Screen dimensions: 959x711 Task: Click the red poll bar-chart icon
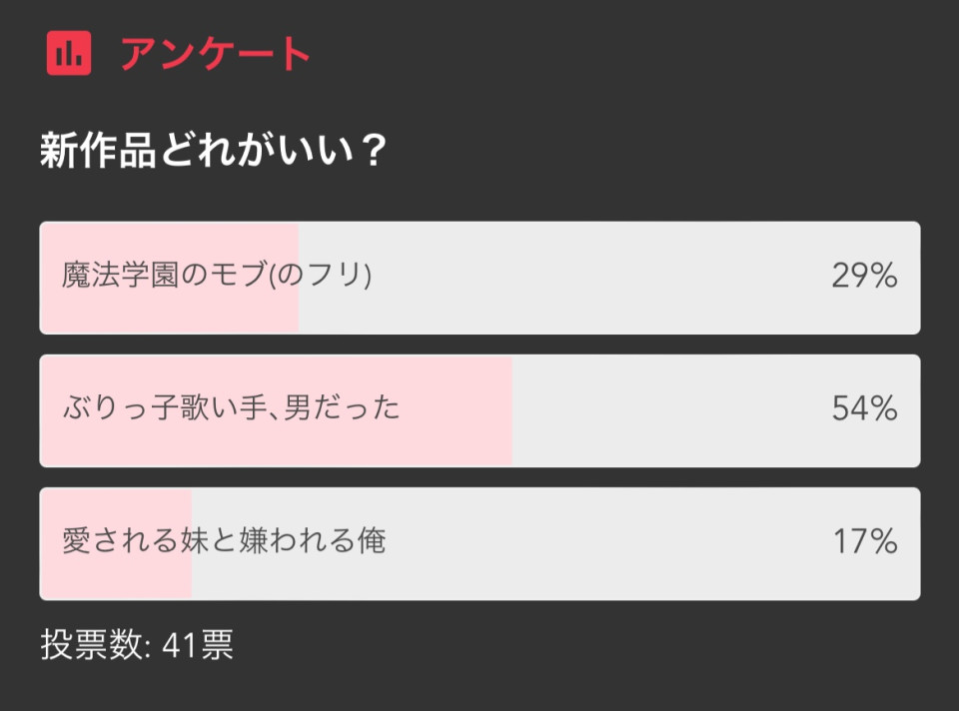pos(69,53)
